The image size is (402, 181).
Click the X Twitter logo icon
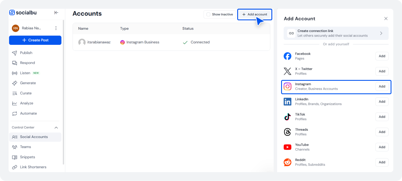point(287,71)
